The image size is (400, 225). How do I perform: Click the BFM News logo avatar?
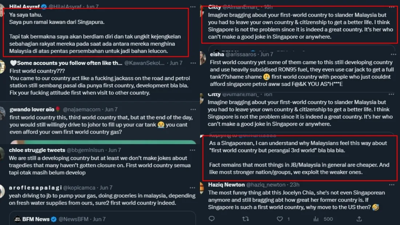tap(17, 219)
